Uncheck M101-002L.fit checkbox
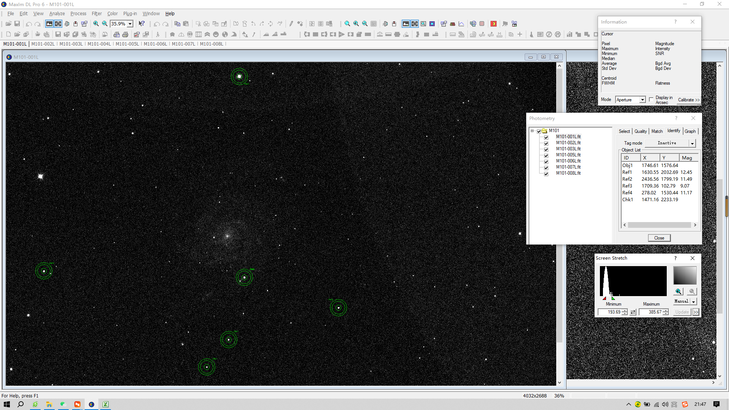This screenshot has width=729, height=410. pos(546,143)
